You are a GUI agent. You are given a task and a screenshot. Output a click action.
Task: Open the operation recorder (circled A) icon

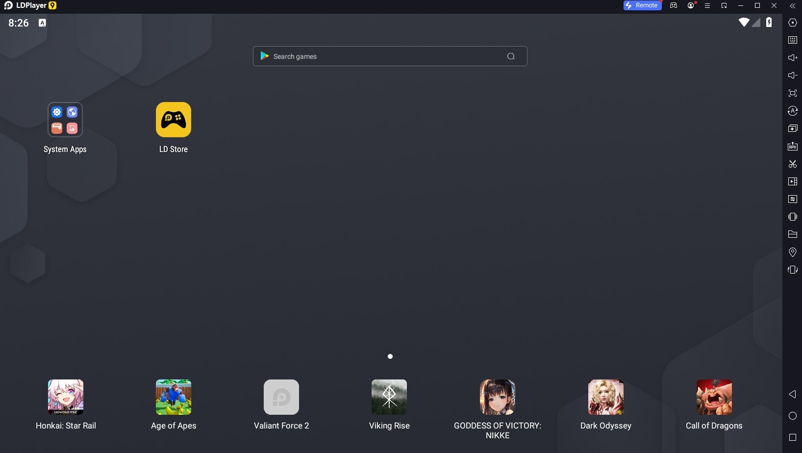pyautogui.click(x=792, y=111)
